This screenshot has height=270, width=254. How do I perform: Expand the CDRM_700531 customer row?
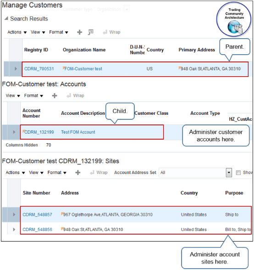(16, 69)
